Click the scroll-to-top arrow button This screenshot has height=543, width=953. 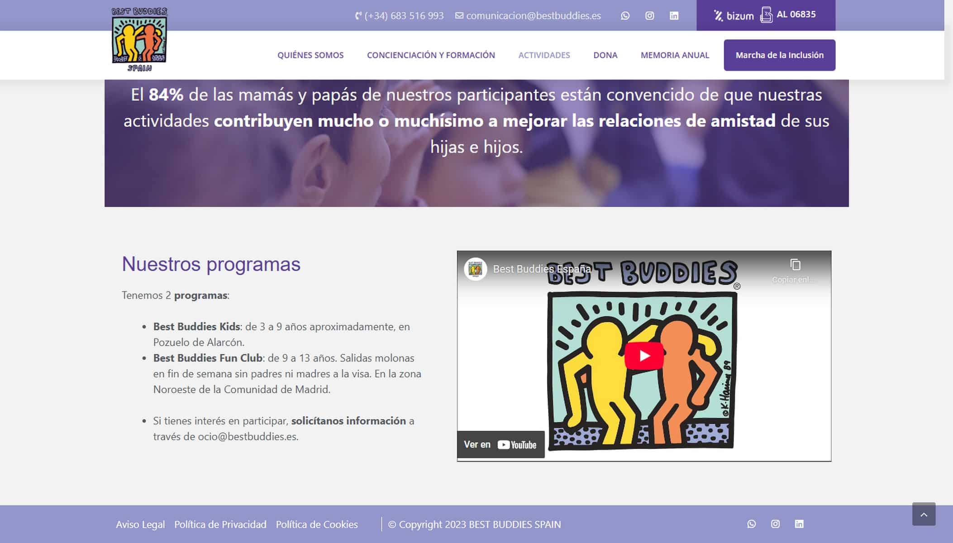tap(924, 514)
